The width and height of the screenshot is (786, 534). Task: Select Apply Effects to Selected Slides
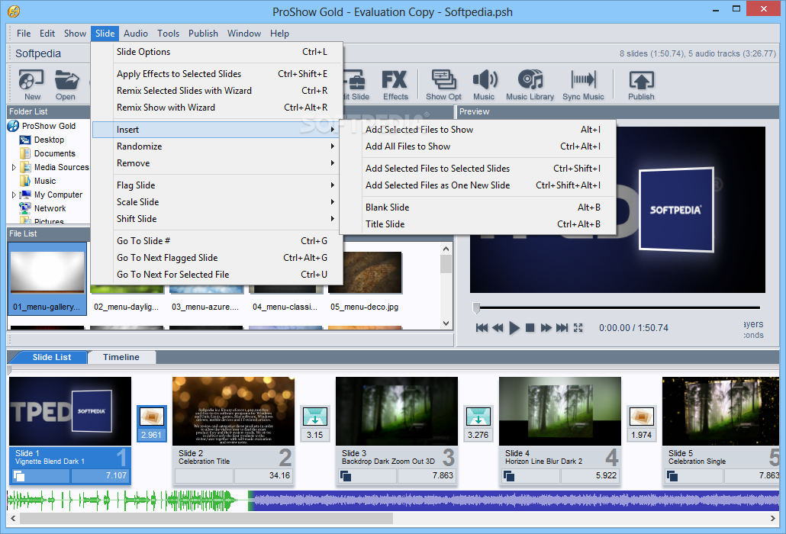tap(217, 74)
